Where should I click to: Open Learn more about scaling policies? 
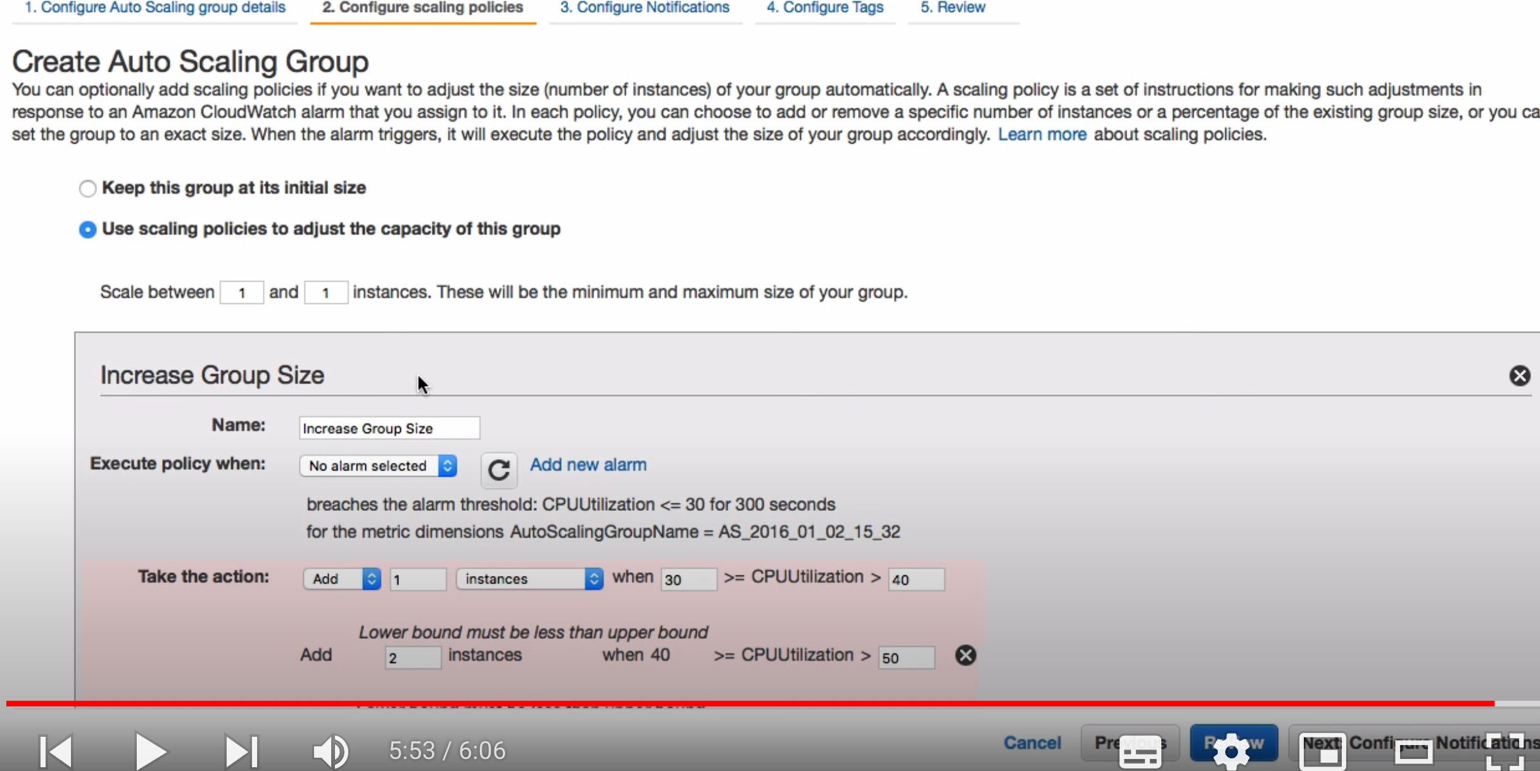point(1042,134)
